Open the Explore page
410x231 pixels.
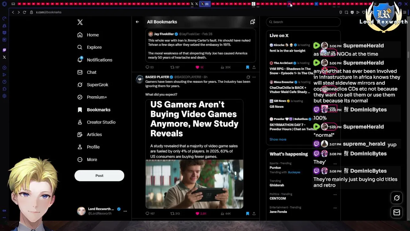point(89,47)
